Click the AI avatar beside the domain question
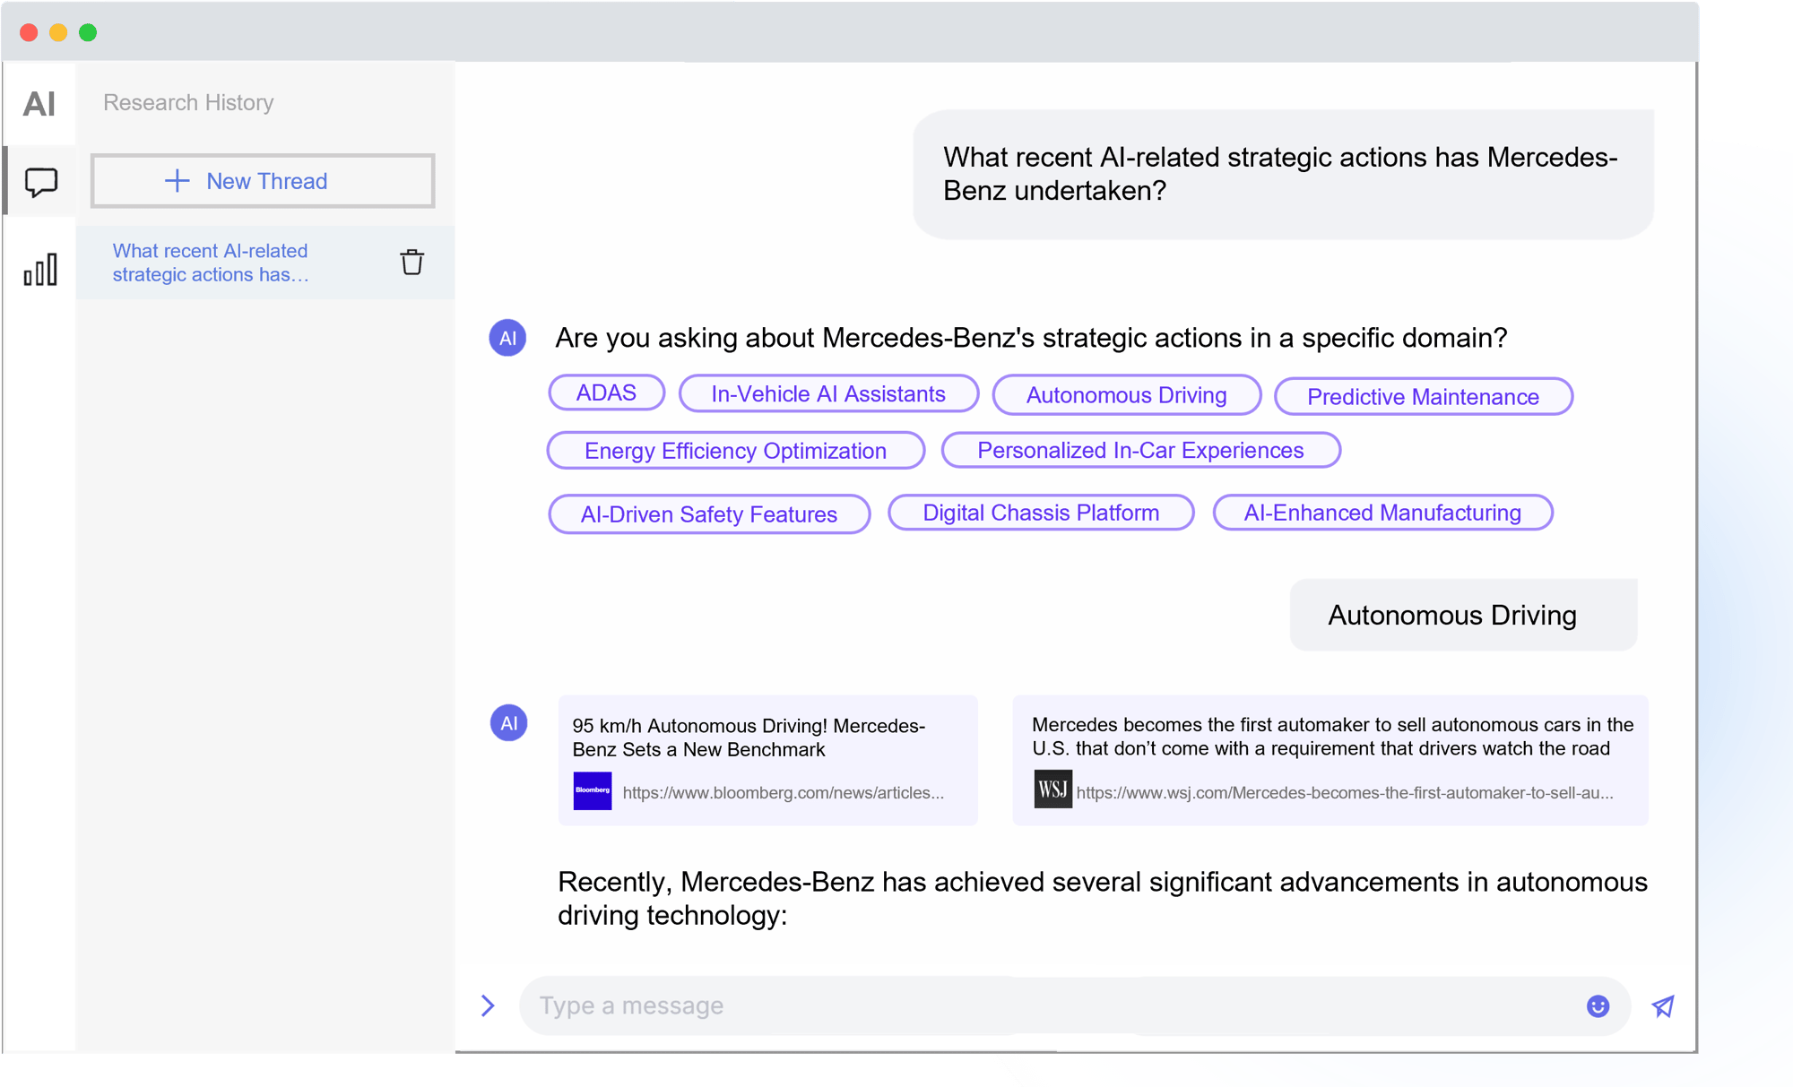This screenshot has height=1087, width=1793. coord(507,338)
